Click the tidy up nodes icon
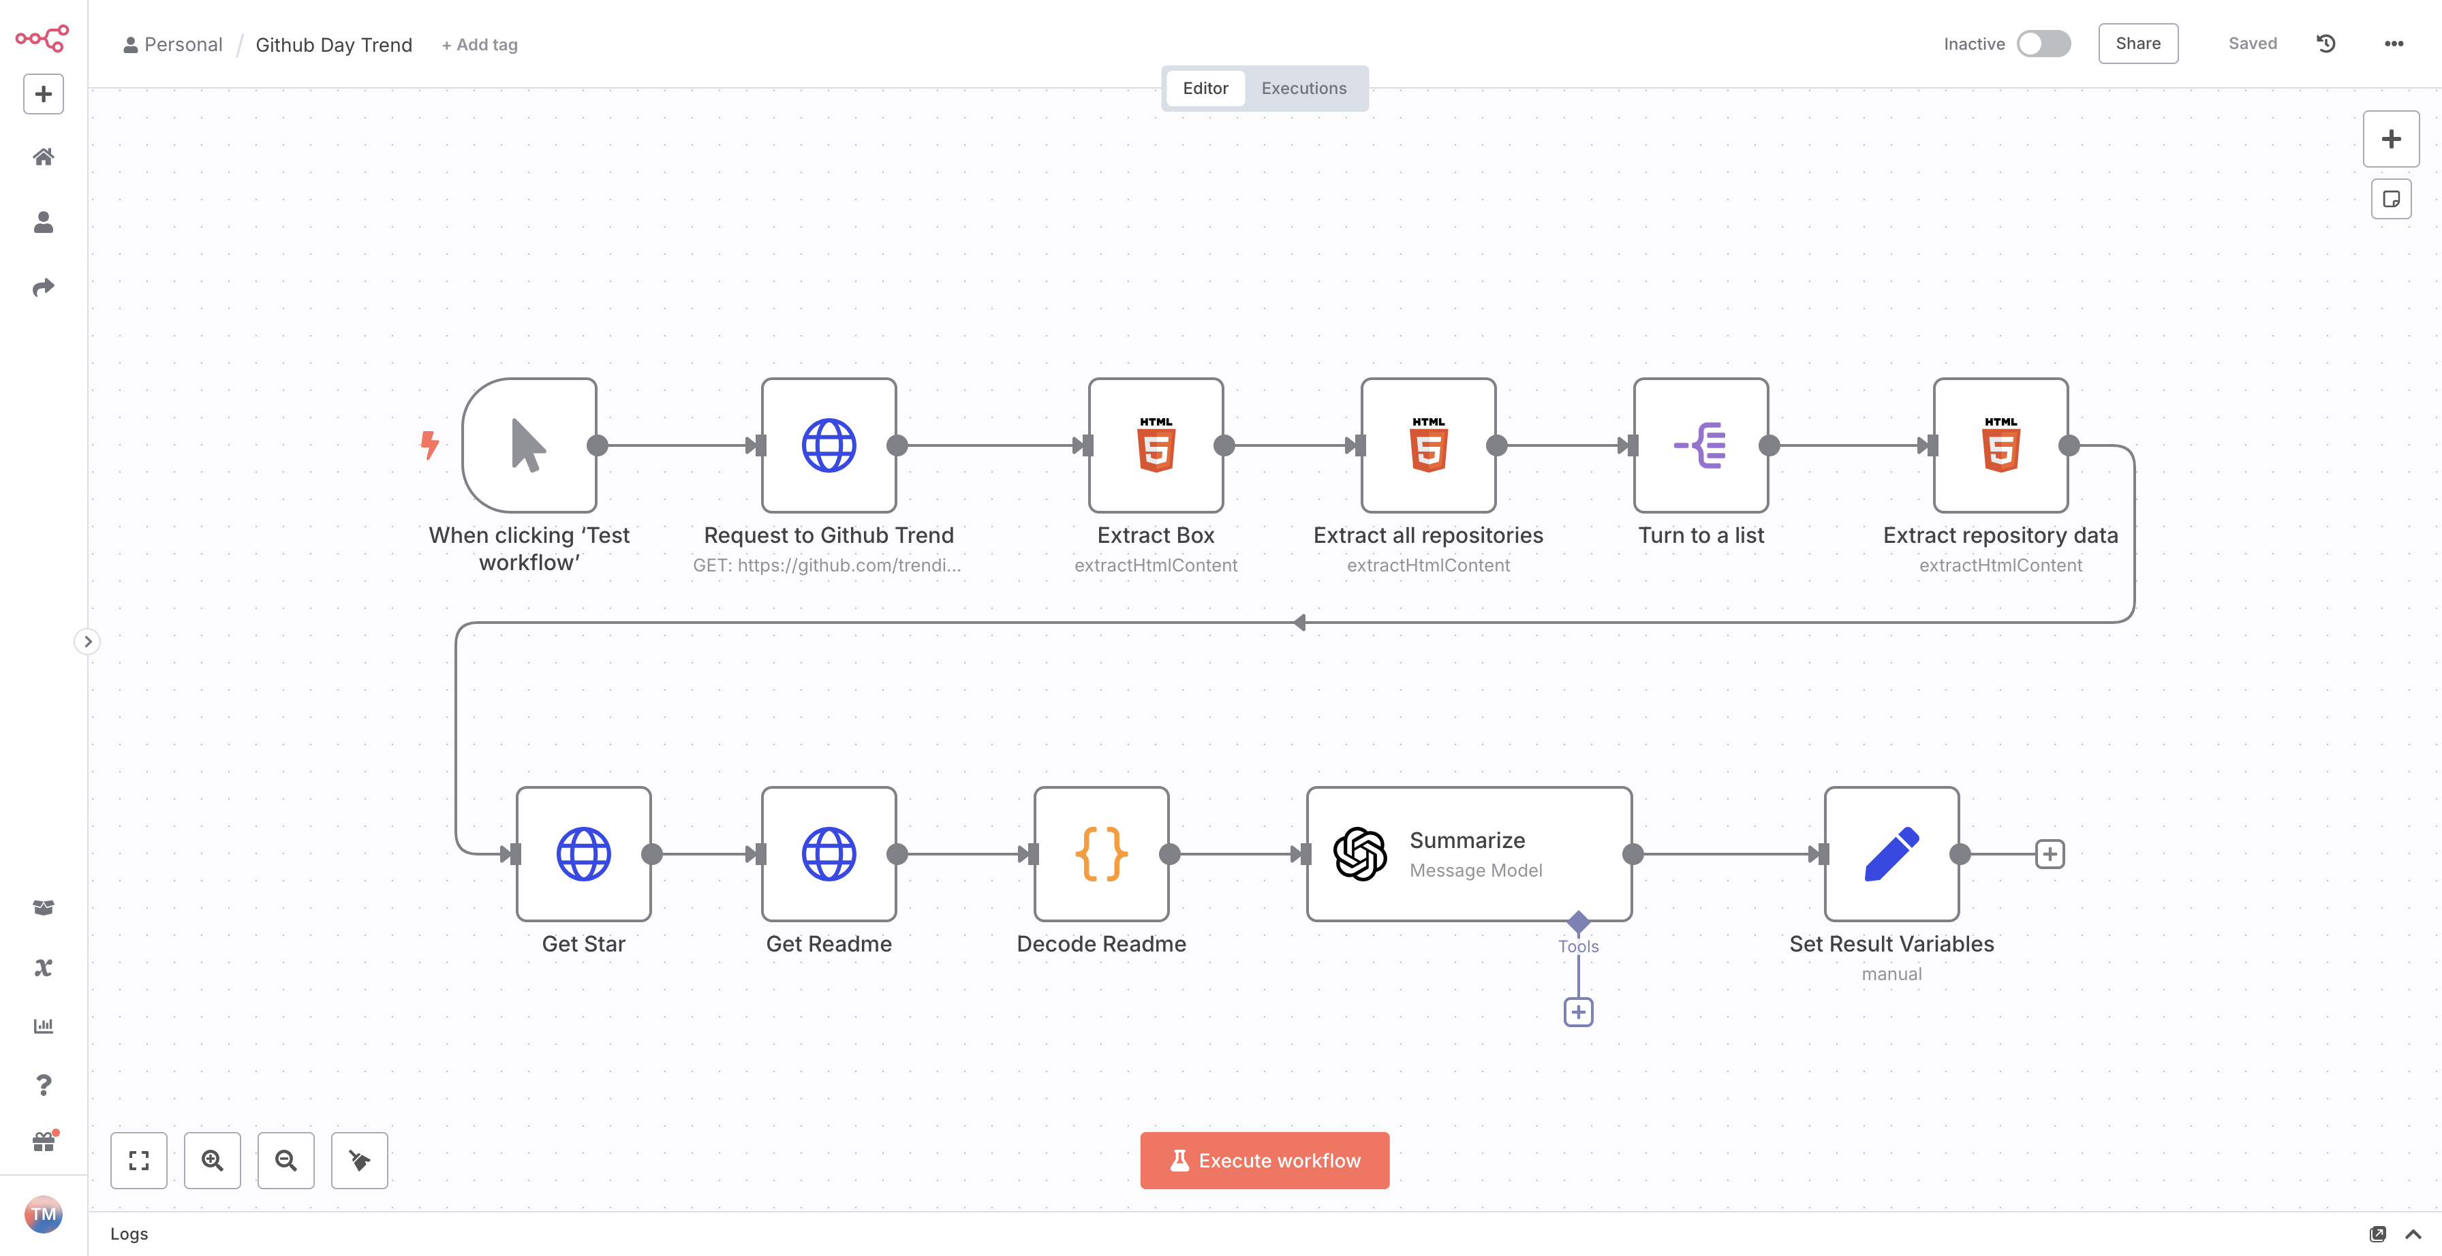The width and height of the screenshot is (2442, 1256). pos(359,1160)
